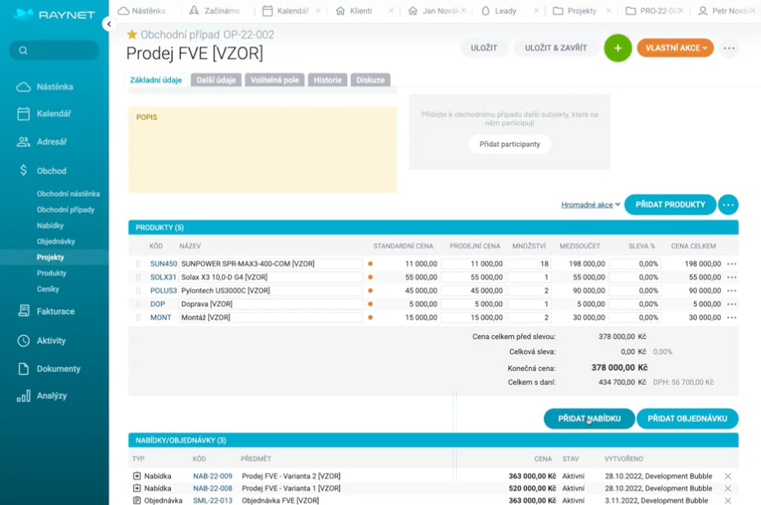Open the three-dot menu beside Vlastní akce

point(729,48)
